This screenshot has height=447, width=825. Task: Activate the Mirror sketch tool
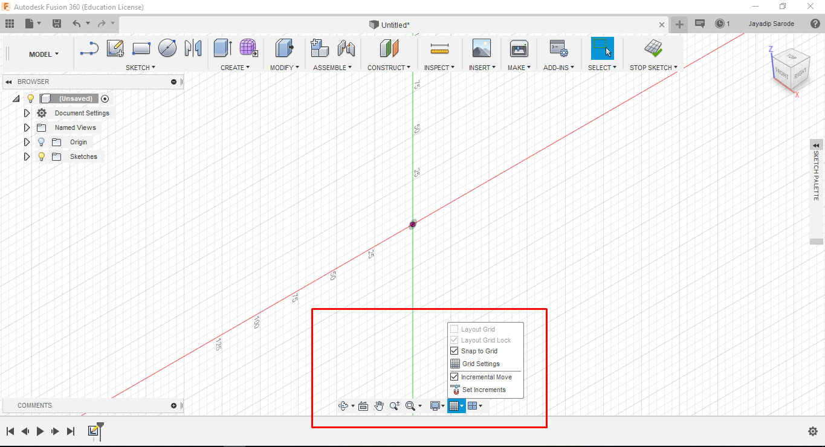click(193, 48)
